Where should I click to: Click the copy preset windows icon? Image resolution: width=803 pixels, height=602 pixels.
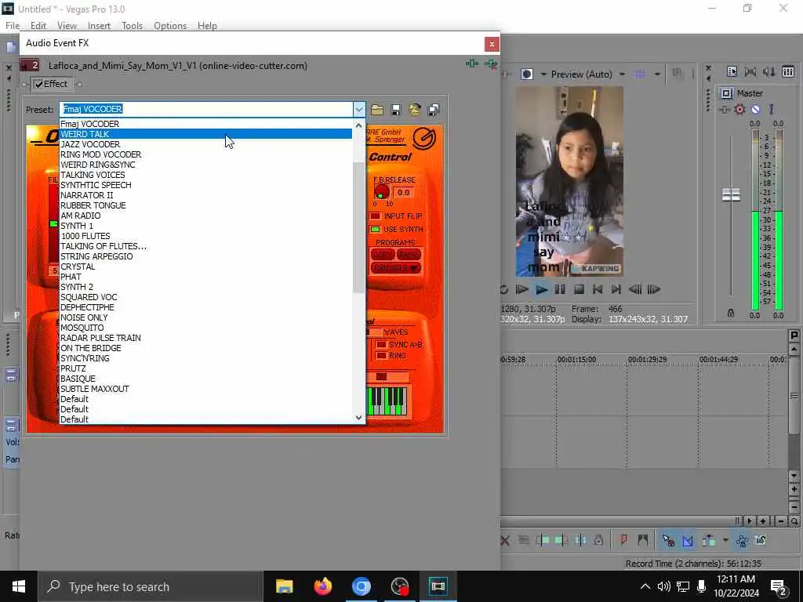433,110
